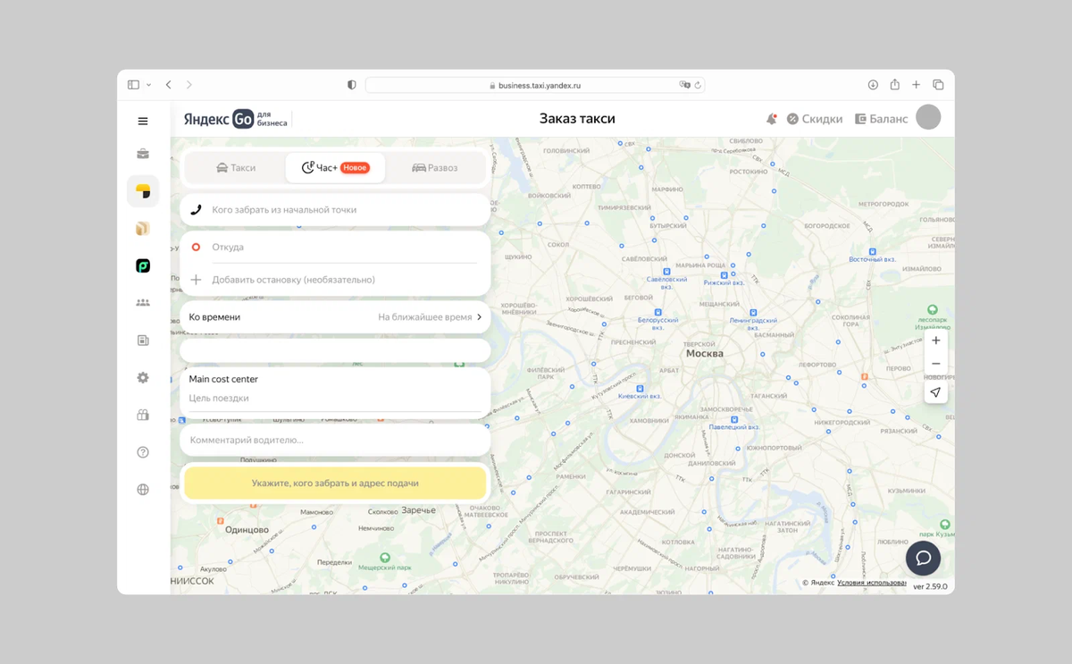Open help via question mark icon
1072x664 pixels.
(x=143, y=452)
